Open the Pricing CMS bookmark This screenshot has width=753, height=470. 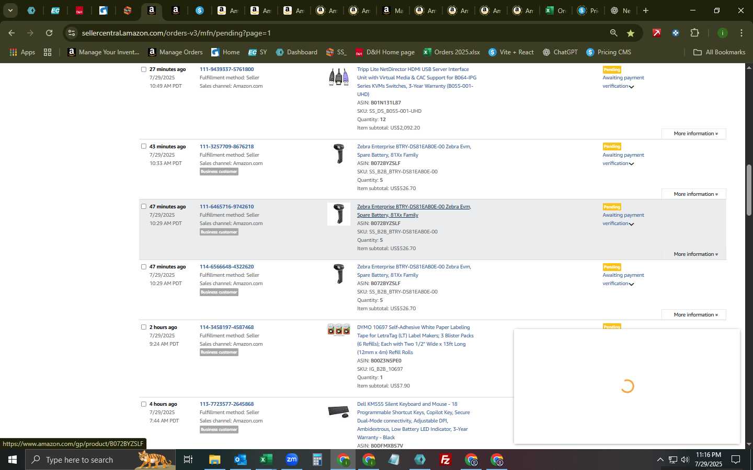609,52
